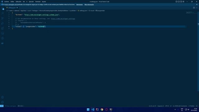This screenshot has height=112, width=199.
Task: Click the unsaved dot on settings.json tab
Action: [17, 7]
